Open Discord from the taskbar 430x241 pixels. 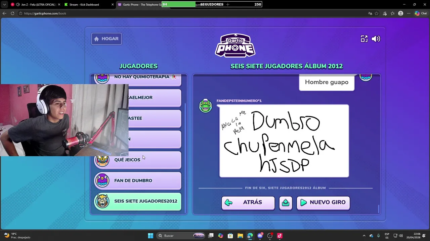(x=260, y=236)
